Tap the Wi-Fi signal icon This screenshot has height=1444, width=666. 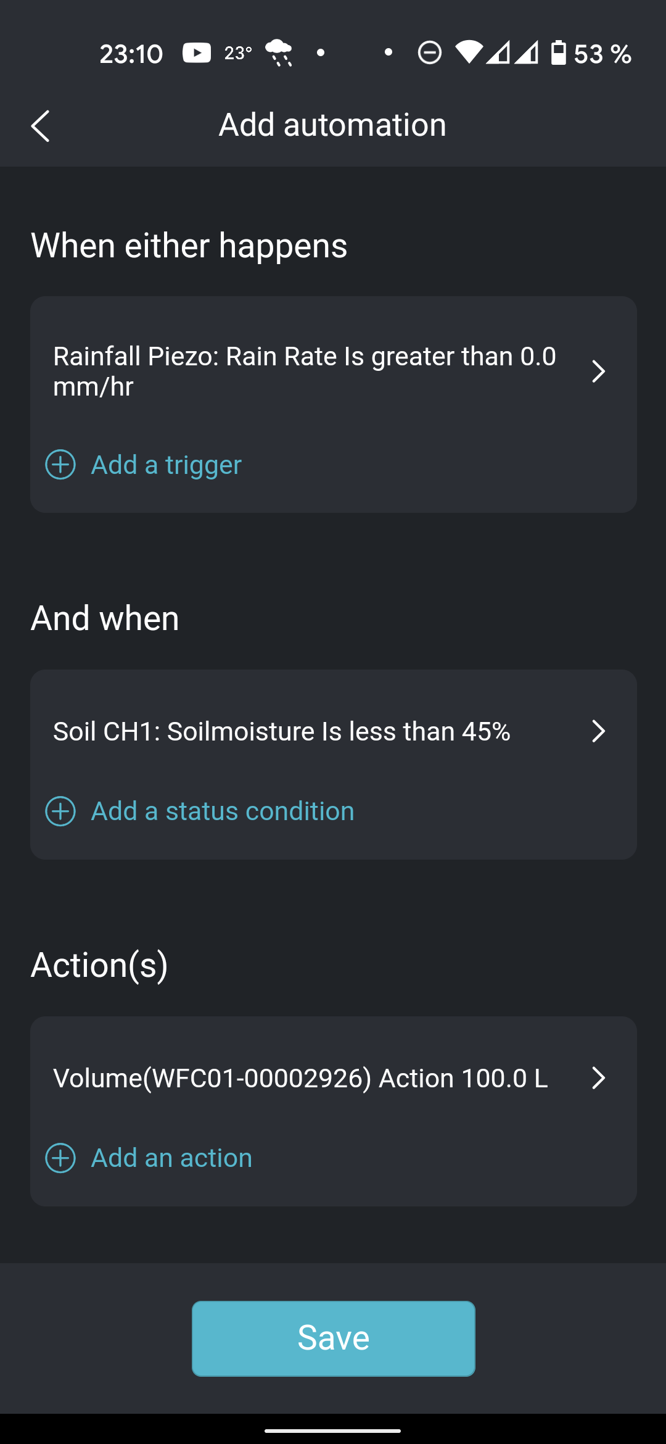tap(469, 53)
